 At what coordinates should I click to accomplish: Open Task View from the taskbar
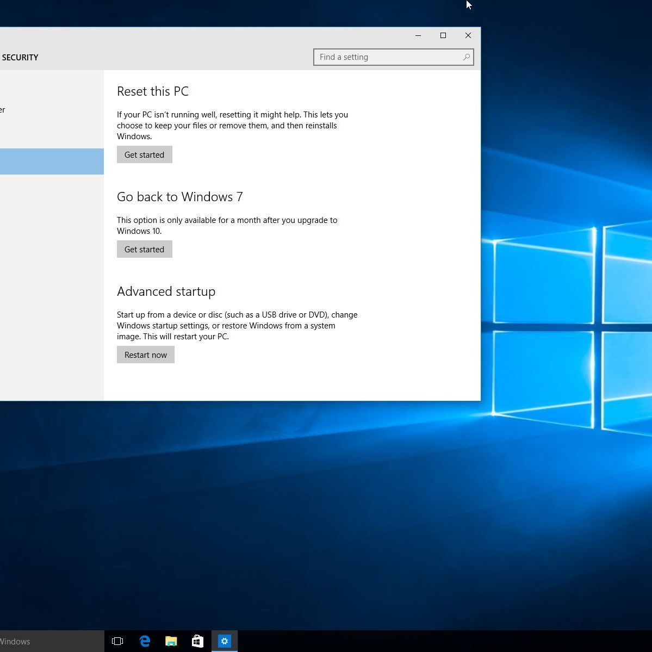[x=117, y=641]
